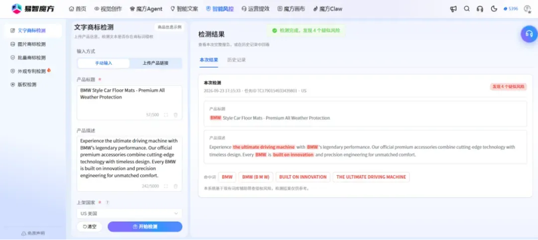Go to 首页 home

tap(78, 9)
